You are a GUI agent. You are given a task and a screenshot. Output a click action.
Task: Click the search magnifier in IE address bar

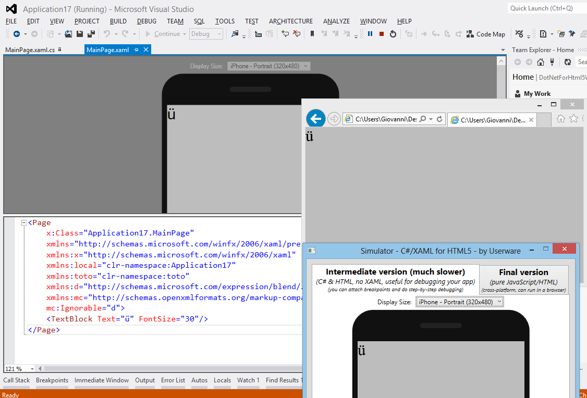(423, 119)
